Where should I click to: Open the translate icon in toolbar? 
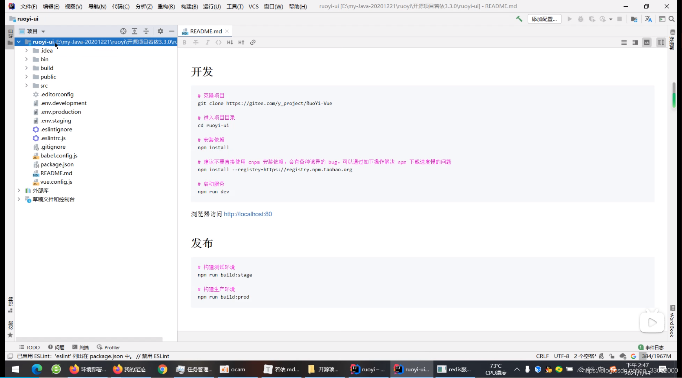coord(648,19)
